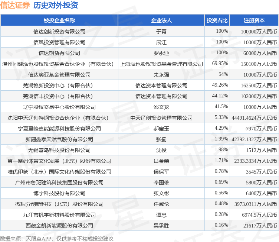This screenshot has height=242, width=279.
Task: Click legal person 吴承胜
Action: 161,226
